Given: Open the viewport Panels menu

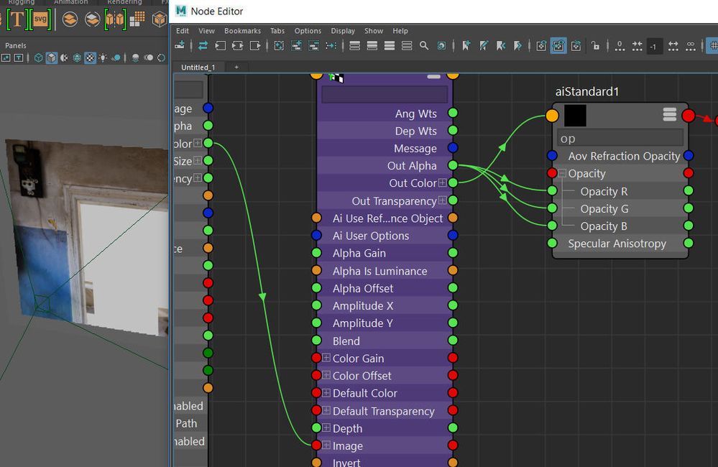Looking at the screenshot, I should [x=16, y=45].
